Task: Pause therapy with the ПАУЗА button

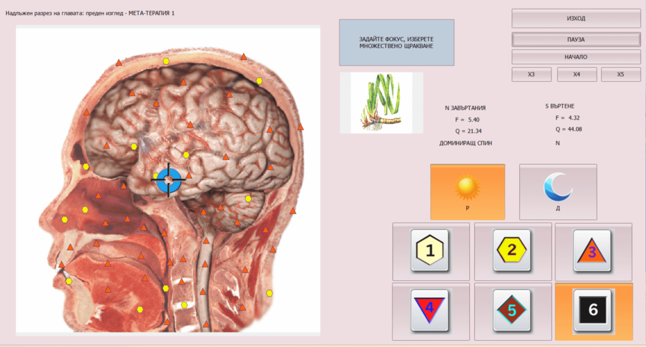Action: pos(576,40)
